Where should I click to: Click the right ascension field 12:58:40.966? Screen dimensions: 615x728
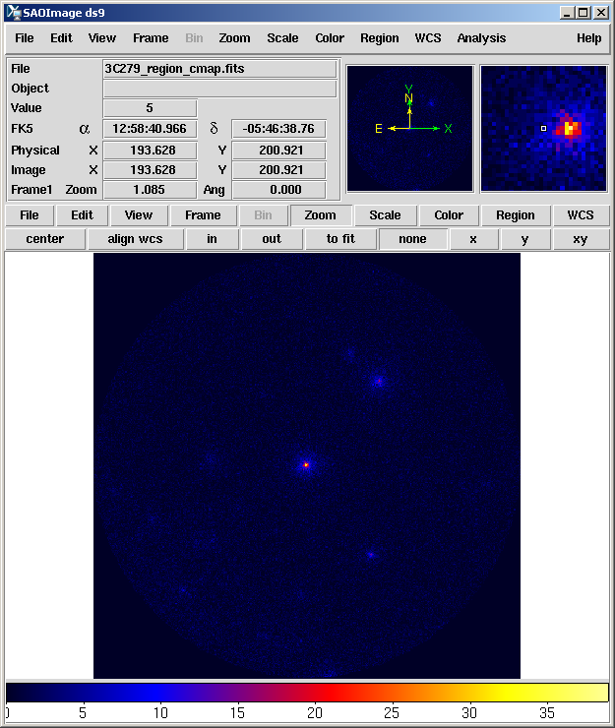(150, 129)
